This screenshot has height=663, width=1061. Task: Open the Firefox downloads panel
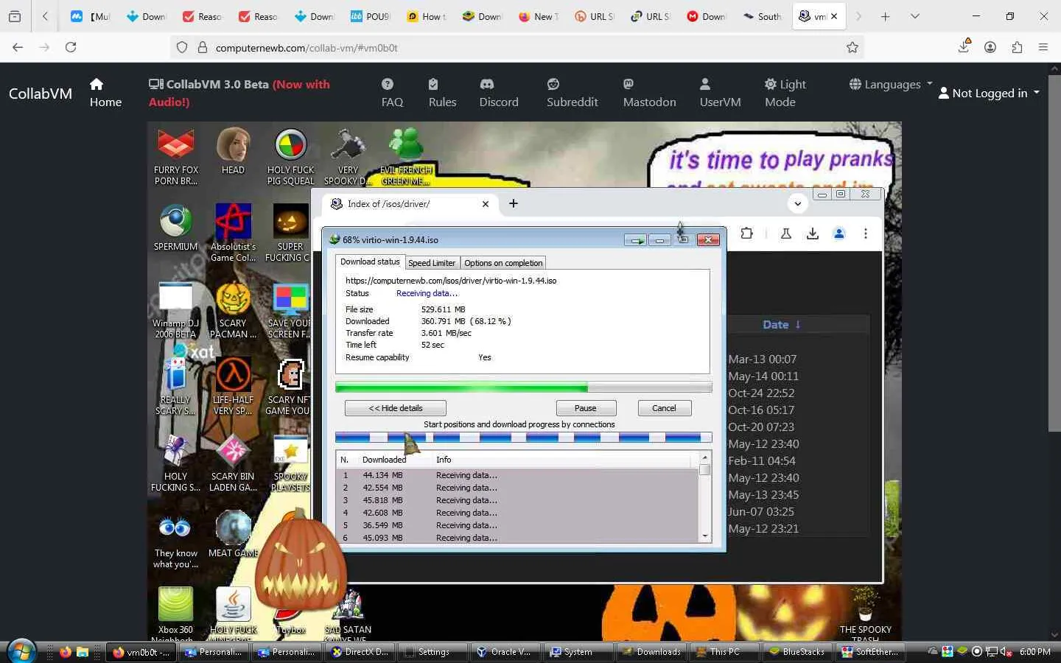coord(964,47)
